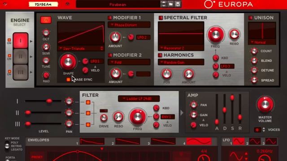Open the LFO 2 modulation source field
The image size is (287, 161).
pyautogui.click(x=143, y=37)
